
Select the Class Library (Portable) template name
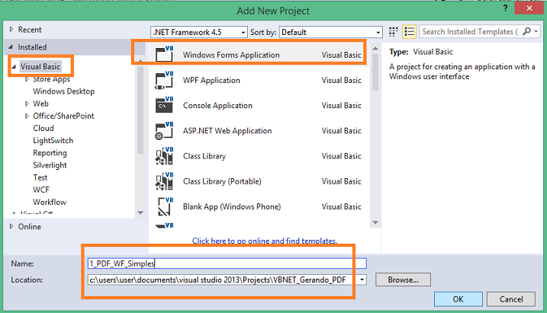[x=222, y=181]
